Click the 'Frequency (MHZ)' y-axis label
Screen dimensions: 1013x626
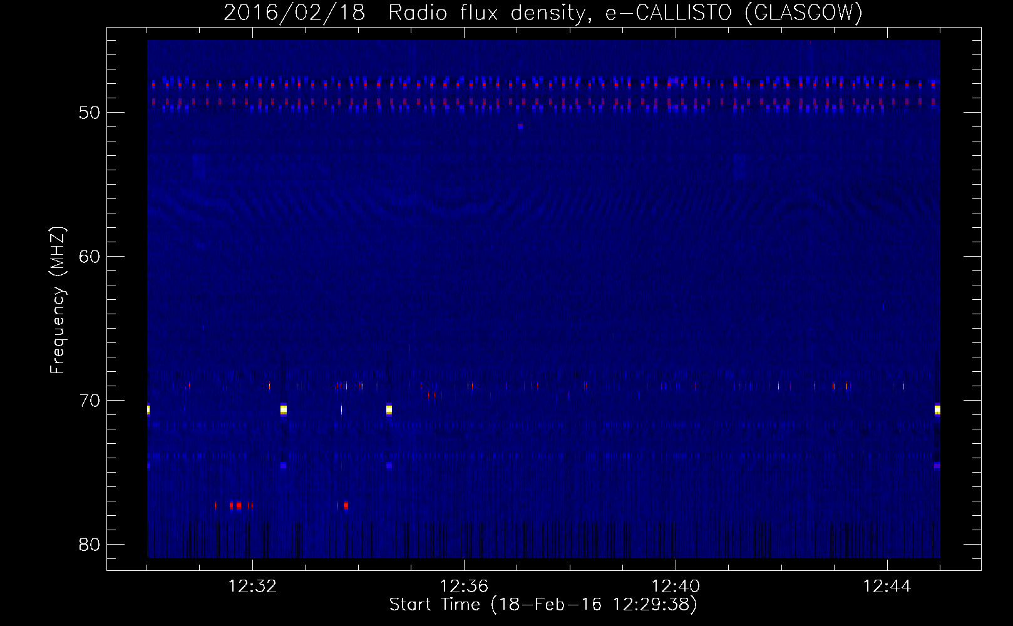pos(58,300)
